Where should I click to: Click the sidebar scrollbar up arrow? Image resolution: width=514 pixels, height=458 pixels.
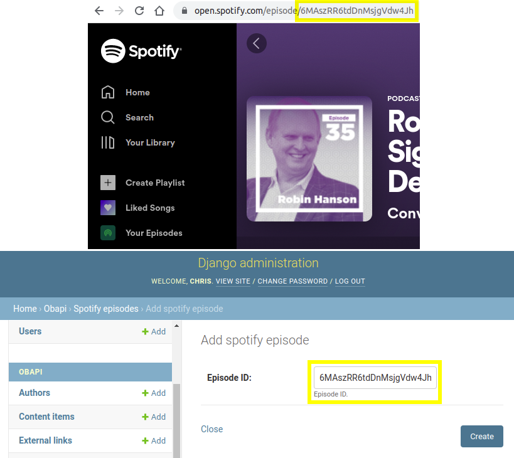tap(177, 326)
